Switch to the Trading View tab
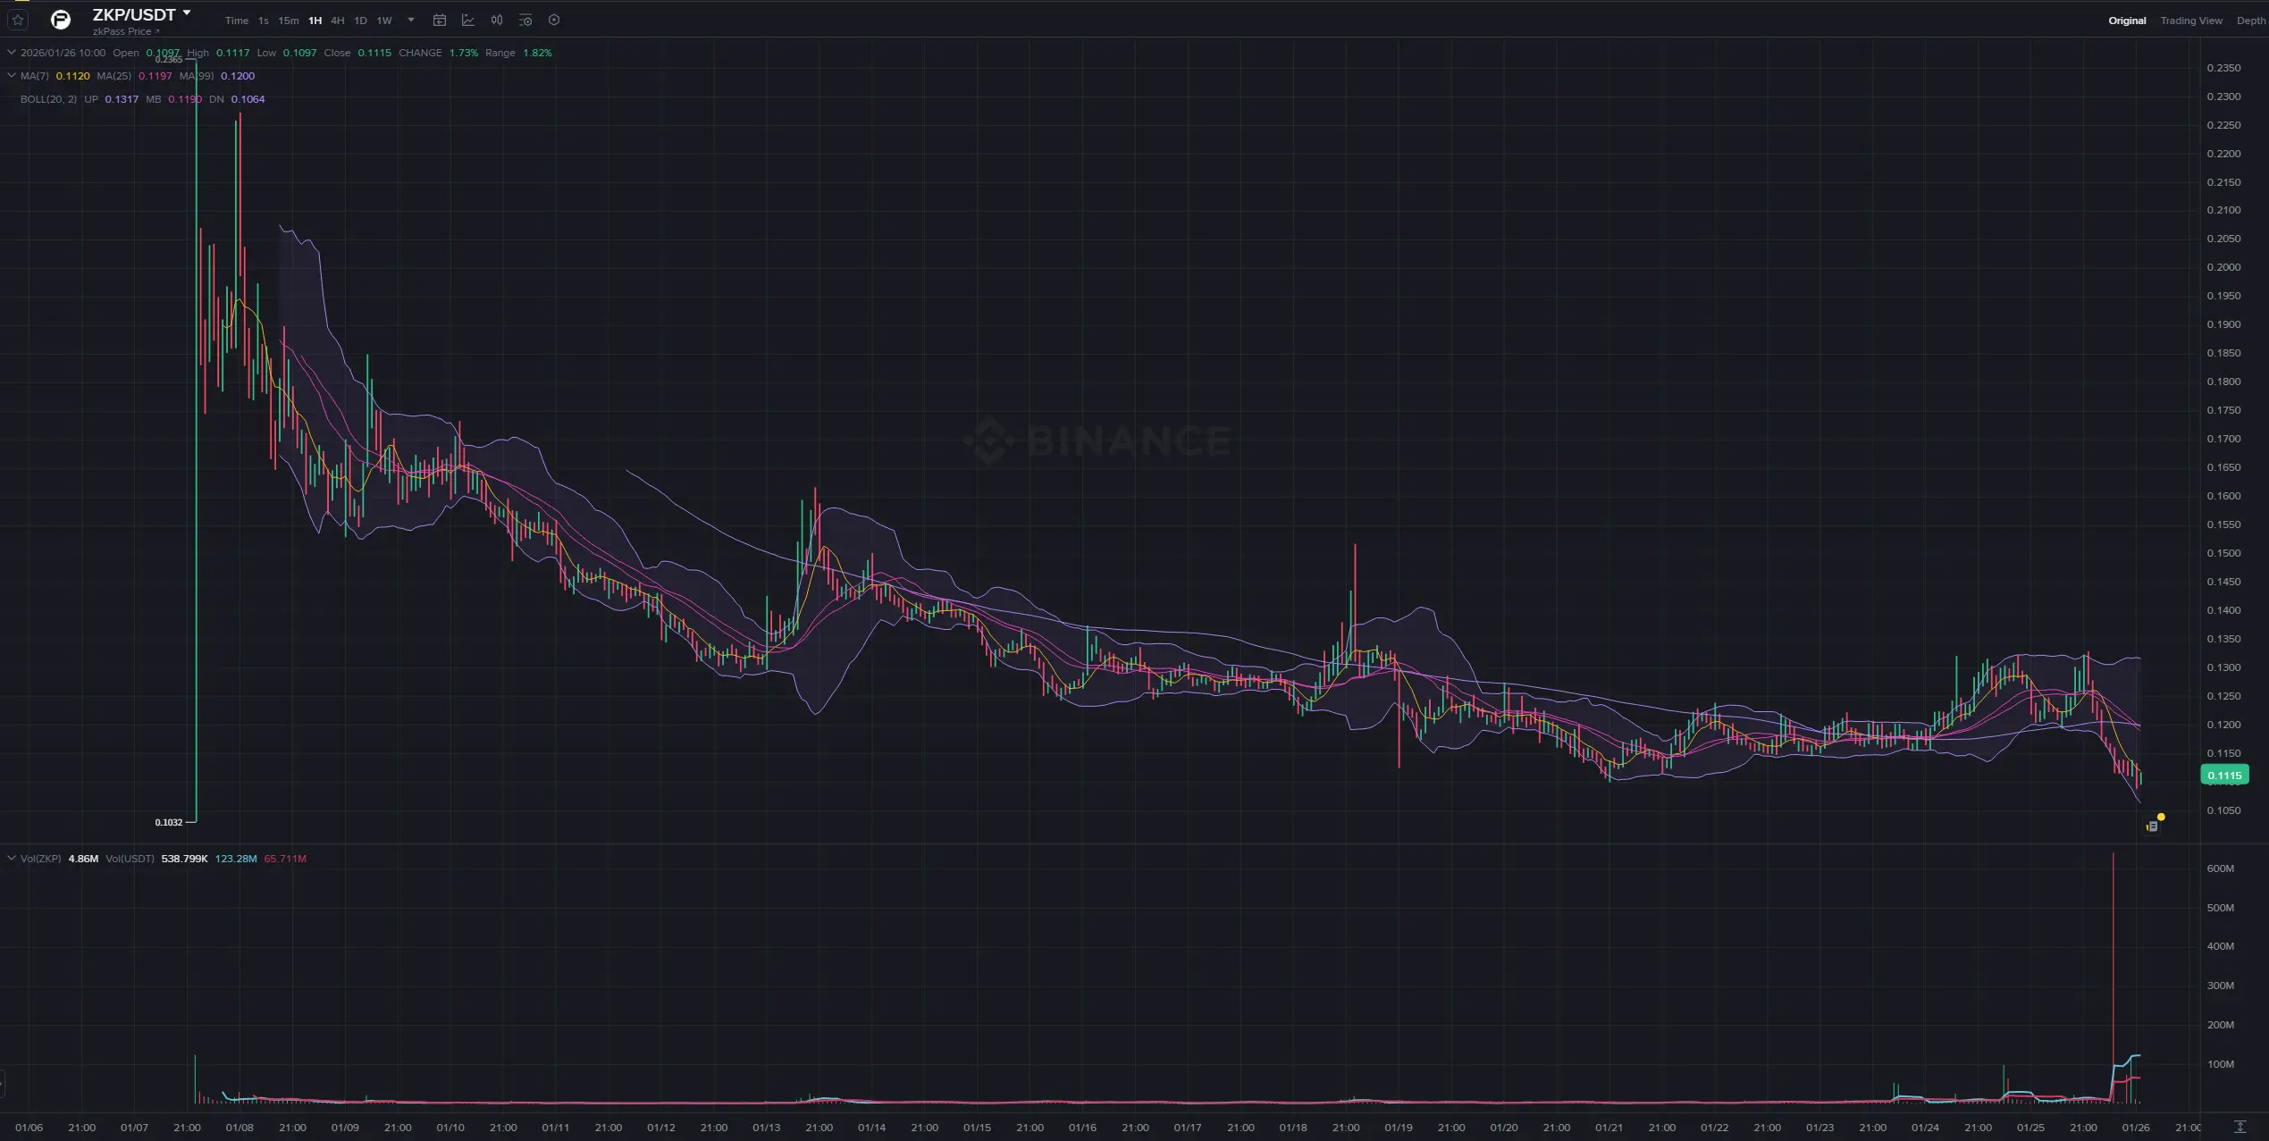The width and height of the screenshot is (2269, 1141). (2191, 20)
